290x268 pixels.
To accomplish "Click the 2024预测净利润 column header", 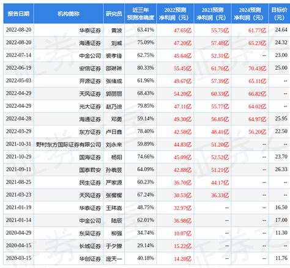I will (x=250, y=13).
